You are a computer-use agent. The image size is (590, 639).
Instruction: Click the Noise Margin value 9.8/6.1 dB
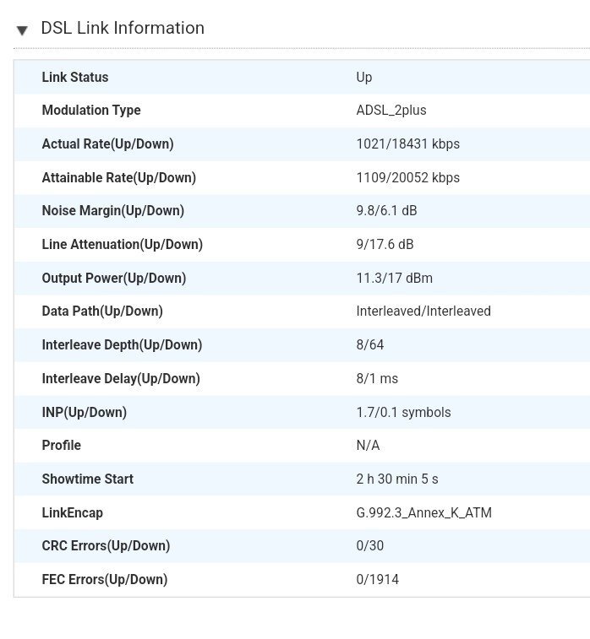pyautogui.click(x=387, y=211)
